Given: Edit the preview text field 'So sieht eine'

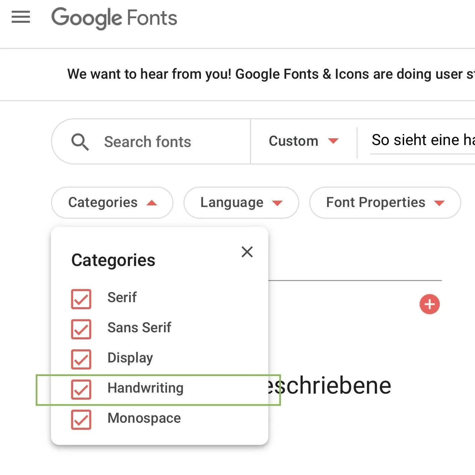Looking at the screenshot, I should click(422, 140).
